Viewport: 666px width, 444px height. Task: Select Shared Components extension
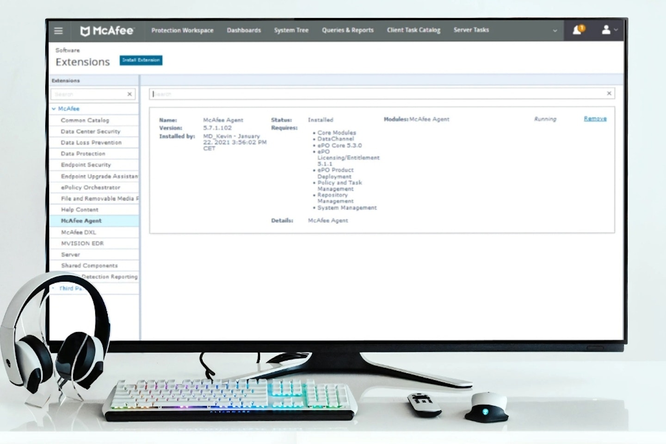pyautogui.click(x=89, y=265)
